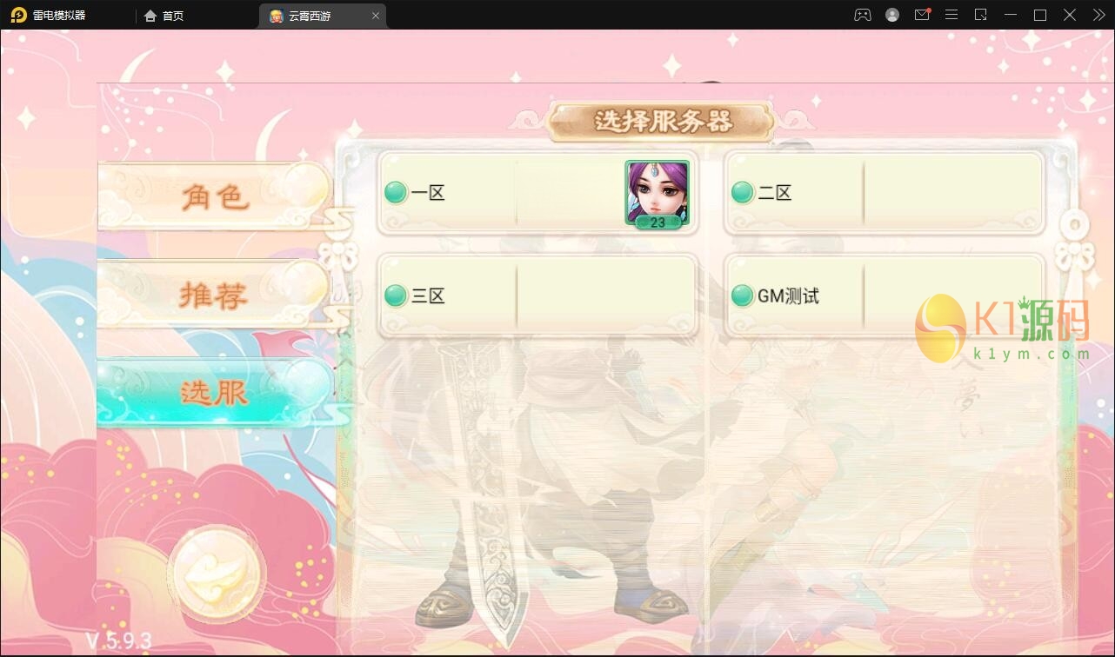Click the user account avatar icon in the title bar

891,15
